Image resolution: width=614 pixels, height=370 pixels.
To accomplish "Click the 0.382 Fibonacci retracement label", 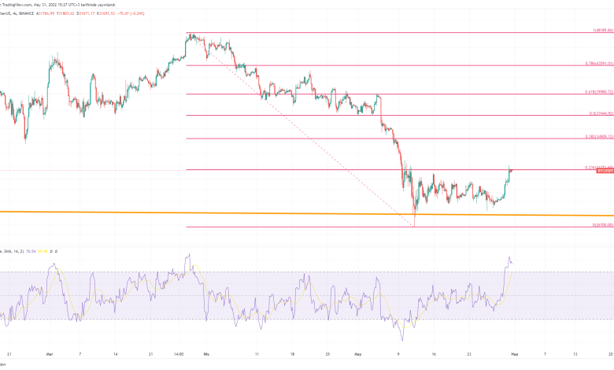I will 596,136.
